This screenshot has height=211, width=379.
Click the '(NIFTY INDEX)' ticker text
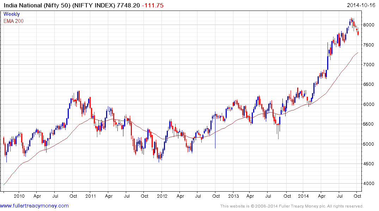[94, 5]
